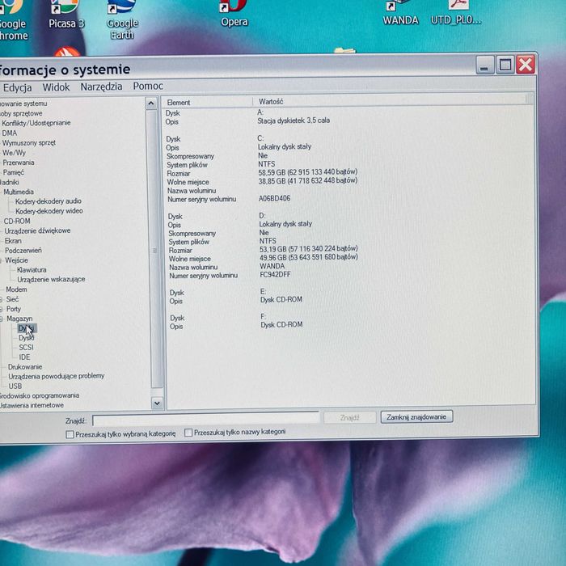The width and height of the screenshot is (566, 566).
Task: Open the Narzędzia menu
Action: 101,87
